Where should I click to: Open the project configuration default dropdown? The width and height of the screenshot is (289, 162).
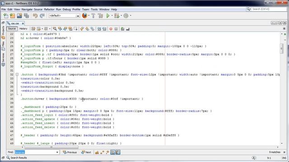point(64,16)
